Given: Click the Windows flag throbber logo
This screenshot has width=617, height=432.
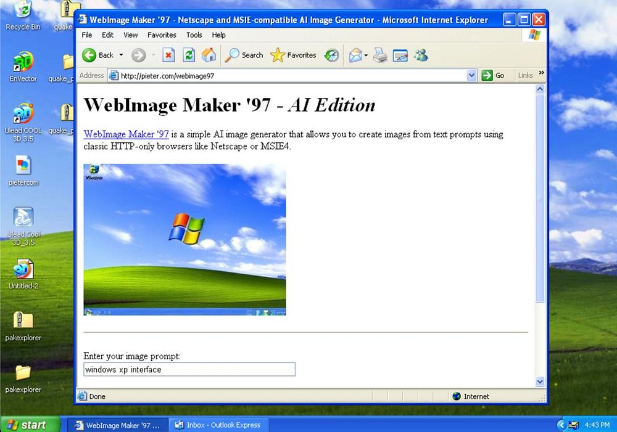Looking at the screenshot, I should 534,35.
